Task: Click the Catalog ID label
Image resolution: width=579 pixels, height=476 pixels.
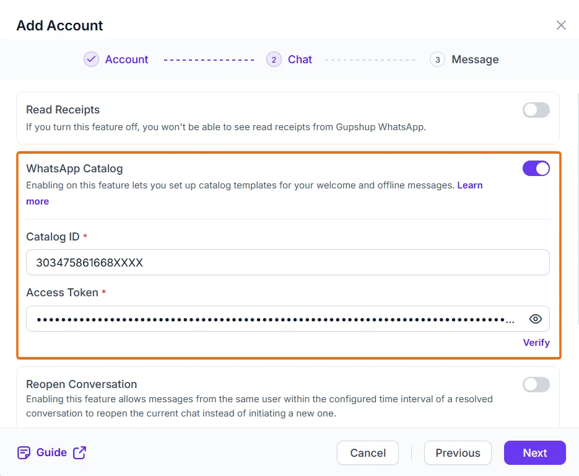Action: point(53,237)
